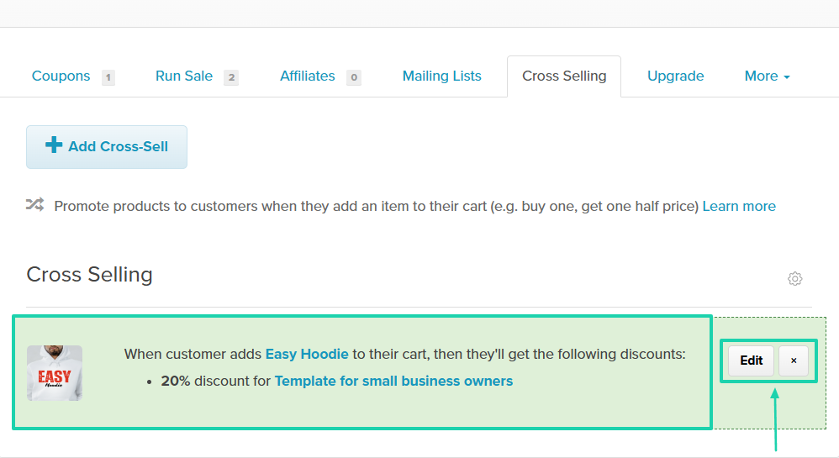This screenshot has height=458, width=839.
Task: Open Cross Selling settings gear icon
Action: pyautogui.click(x=794, y=279)
